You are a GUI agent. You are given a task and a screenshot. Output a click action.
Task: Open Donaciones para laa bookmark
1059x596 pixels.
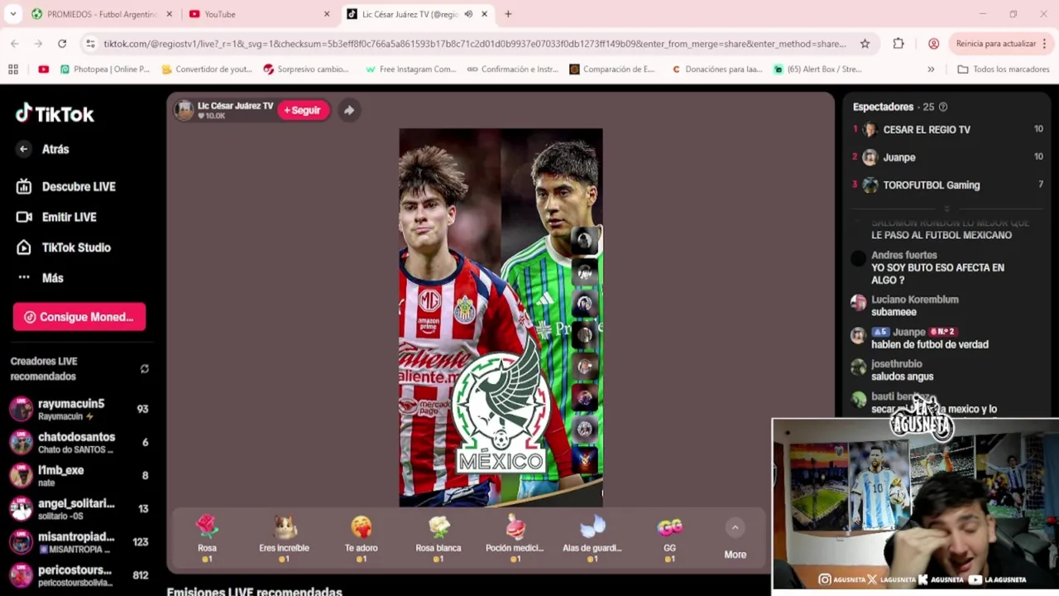717,70
